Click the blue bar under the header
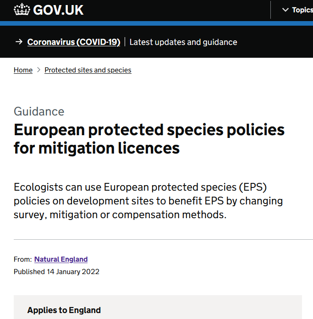 [156, 23]
